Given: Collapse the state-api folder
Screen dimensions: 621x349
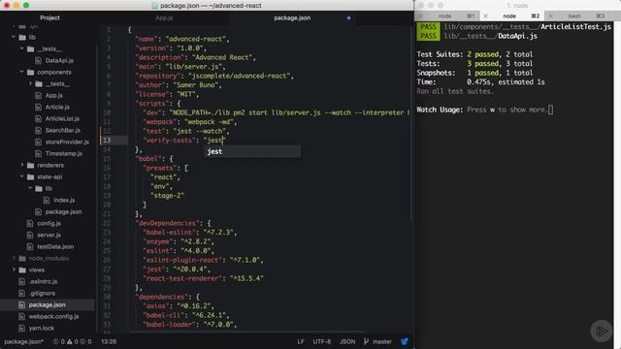Looking at the screenshot, I should [21, 176].
